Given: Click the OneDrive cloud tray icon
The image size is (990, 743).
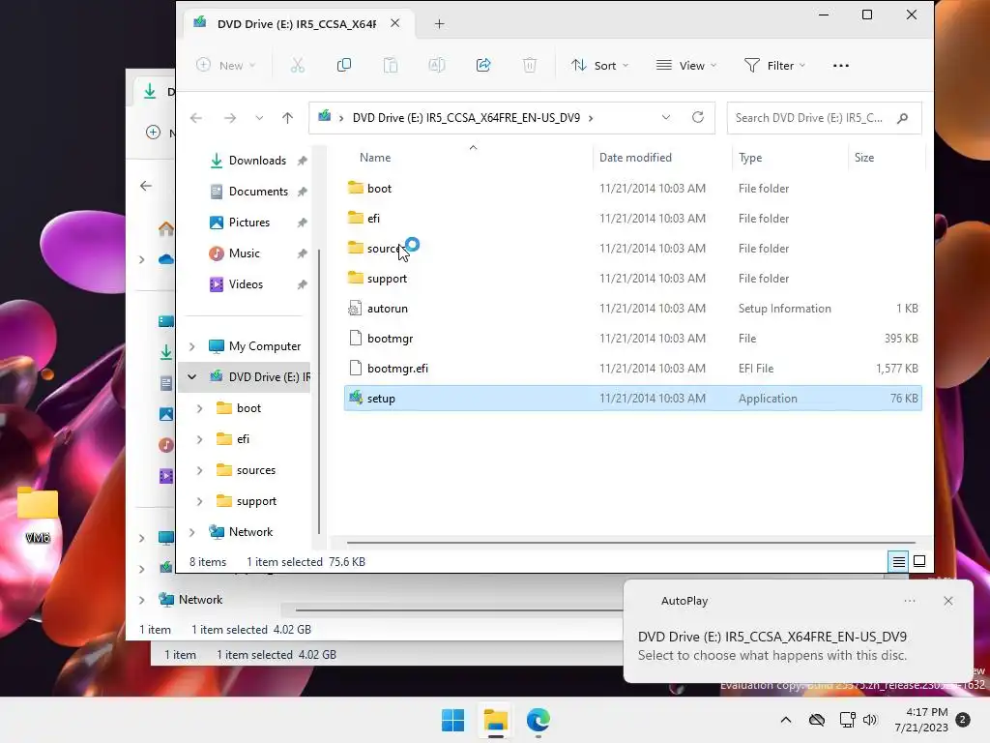Looking at the screenshot, I should 817,720.
